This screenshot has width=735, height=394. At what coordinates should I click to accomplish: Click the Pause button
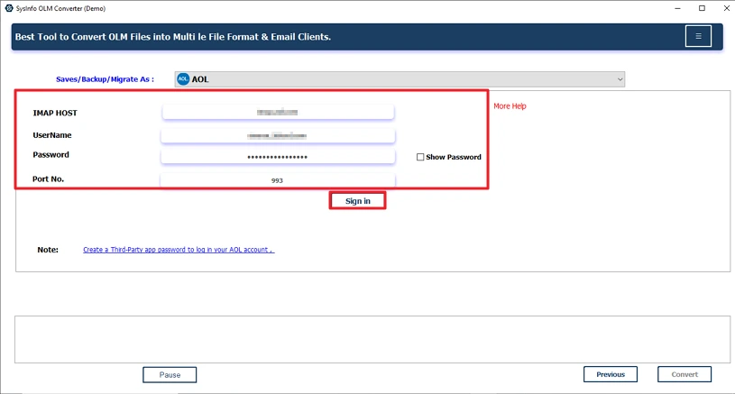pyautogui.click(x=170, y=375)
